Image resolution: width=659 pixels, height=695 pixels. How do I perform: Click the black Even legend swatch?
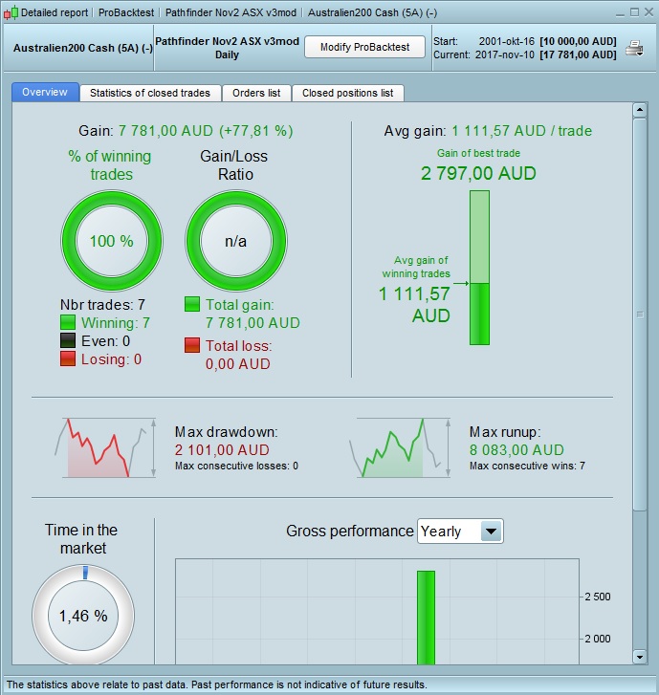68,340
